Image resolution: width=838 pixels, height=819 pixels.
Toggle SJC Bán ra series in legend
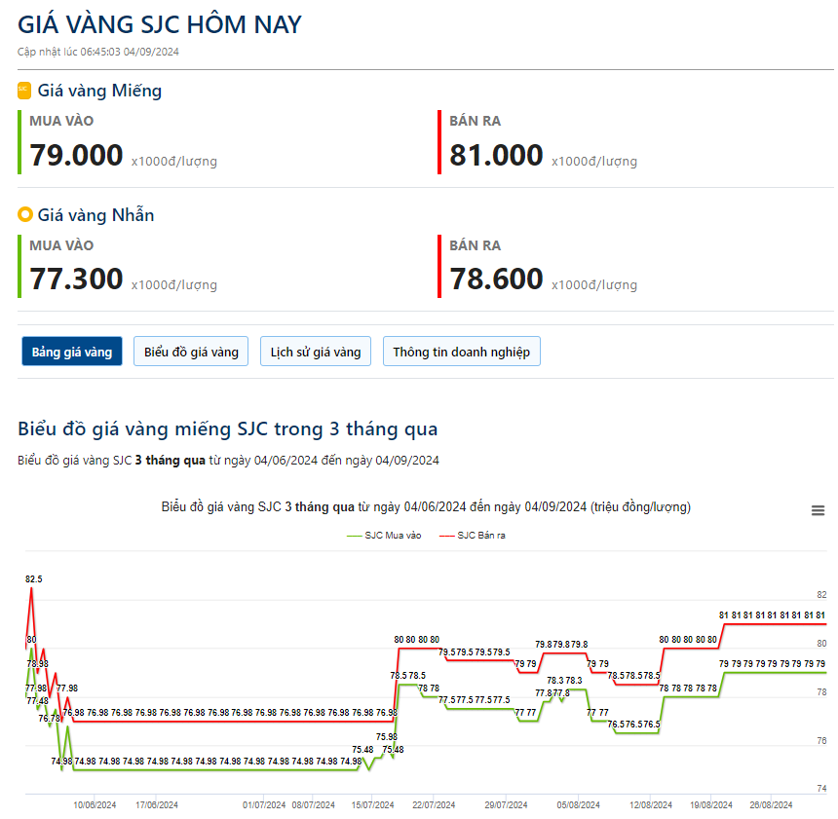point(472,536)
